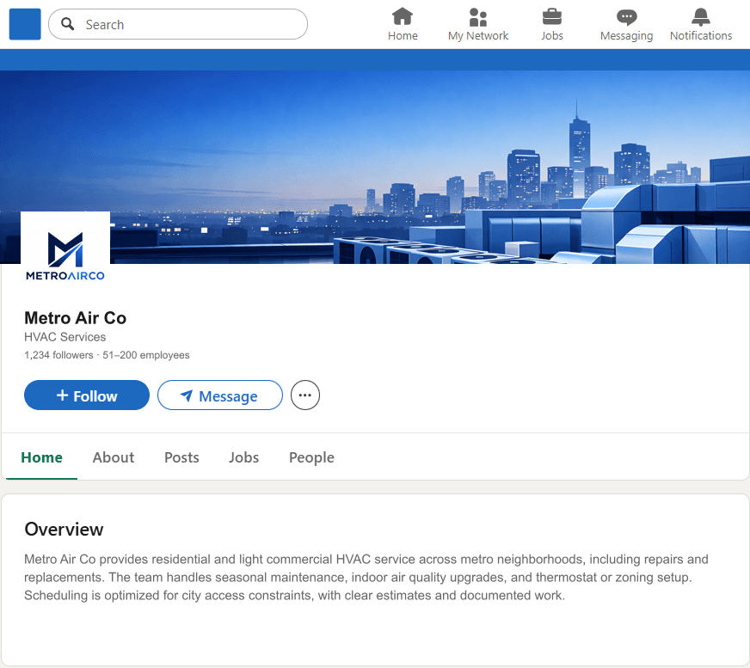Open the company Jobs tab
Screen dimensions: 750x668
[x=244, y=457]
